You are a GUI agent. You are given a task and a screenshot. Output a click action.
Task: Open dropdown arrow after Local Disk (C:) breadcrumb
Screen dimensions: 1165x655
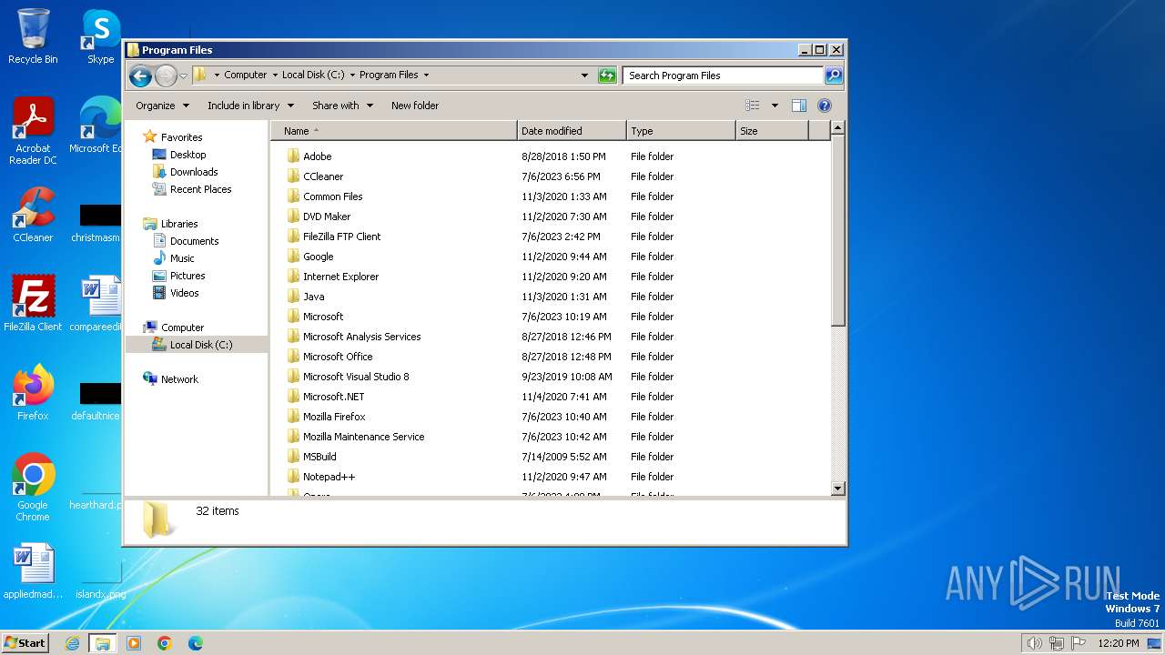[x=352, y=76]
